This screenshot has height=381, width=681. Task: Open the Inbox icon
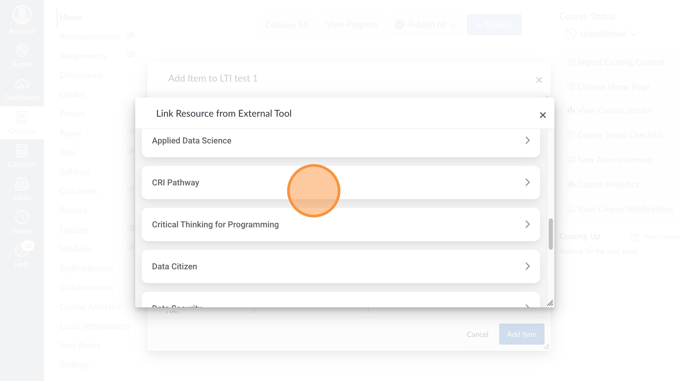click(22, 184)
